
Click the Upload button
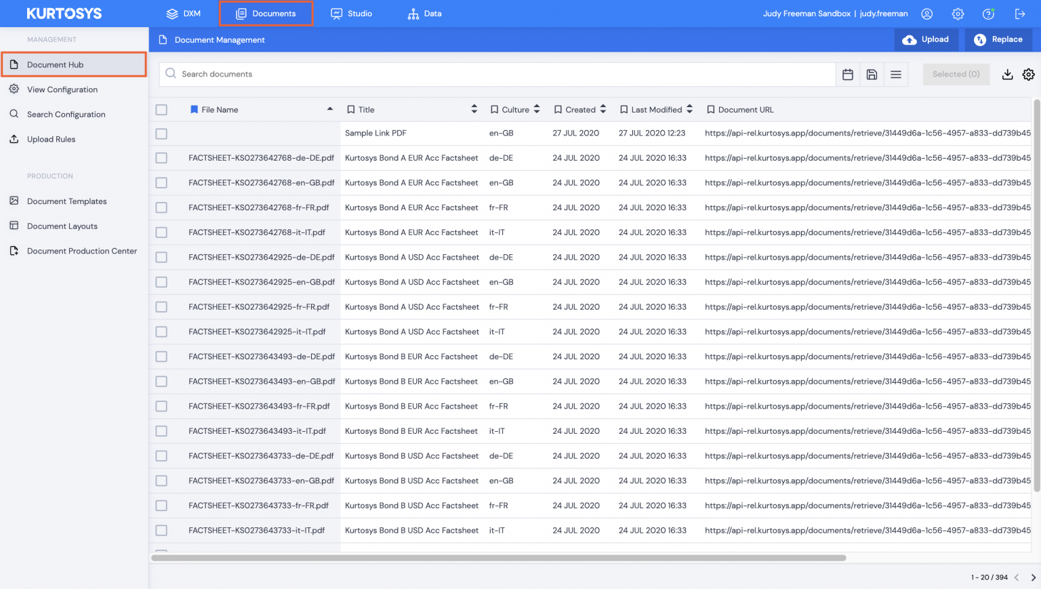click(x=926, y=39)
